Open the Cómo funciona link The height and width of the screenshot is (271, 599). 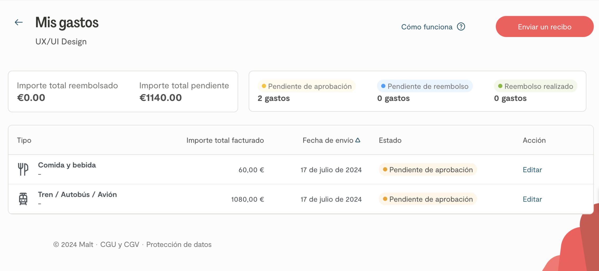click(426, 27)
